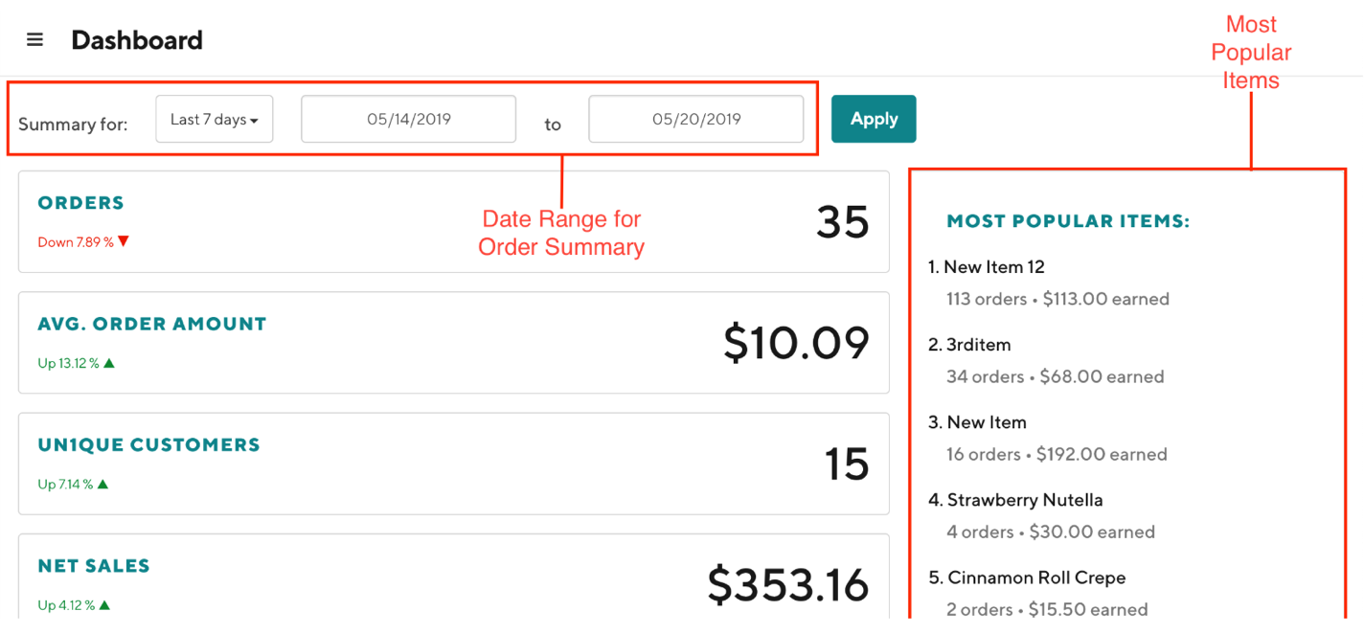Apply the selected date range
The height and width of the screenshot is (634, 1364).
[x=874, y=119]
